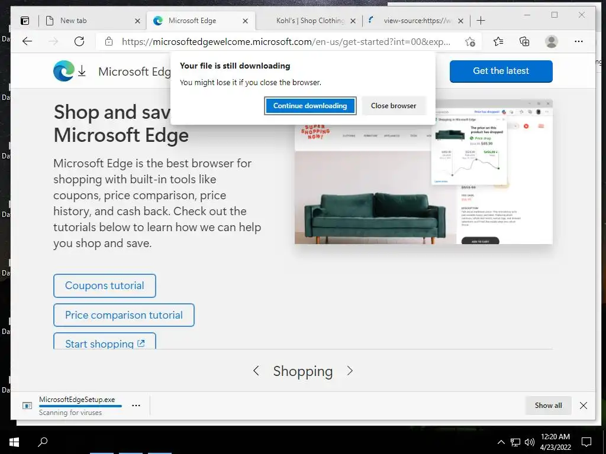Dismiss the downloads bar with X

click(x=584, y=406)
